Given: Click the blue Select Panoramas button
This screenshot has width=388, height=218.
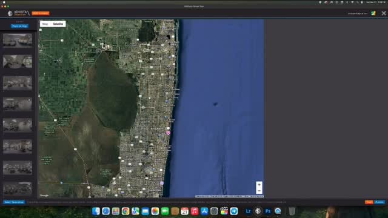Looking at the screenshot, I should pyautogui.click(x=14, y=202).
